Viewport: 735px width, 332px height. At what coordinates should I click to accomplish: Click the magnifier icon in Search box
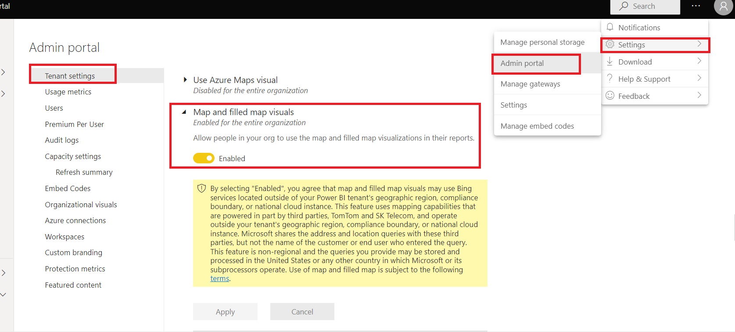624,6
